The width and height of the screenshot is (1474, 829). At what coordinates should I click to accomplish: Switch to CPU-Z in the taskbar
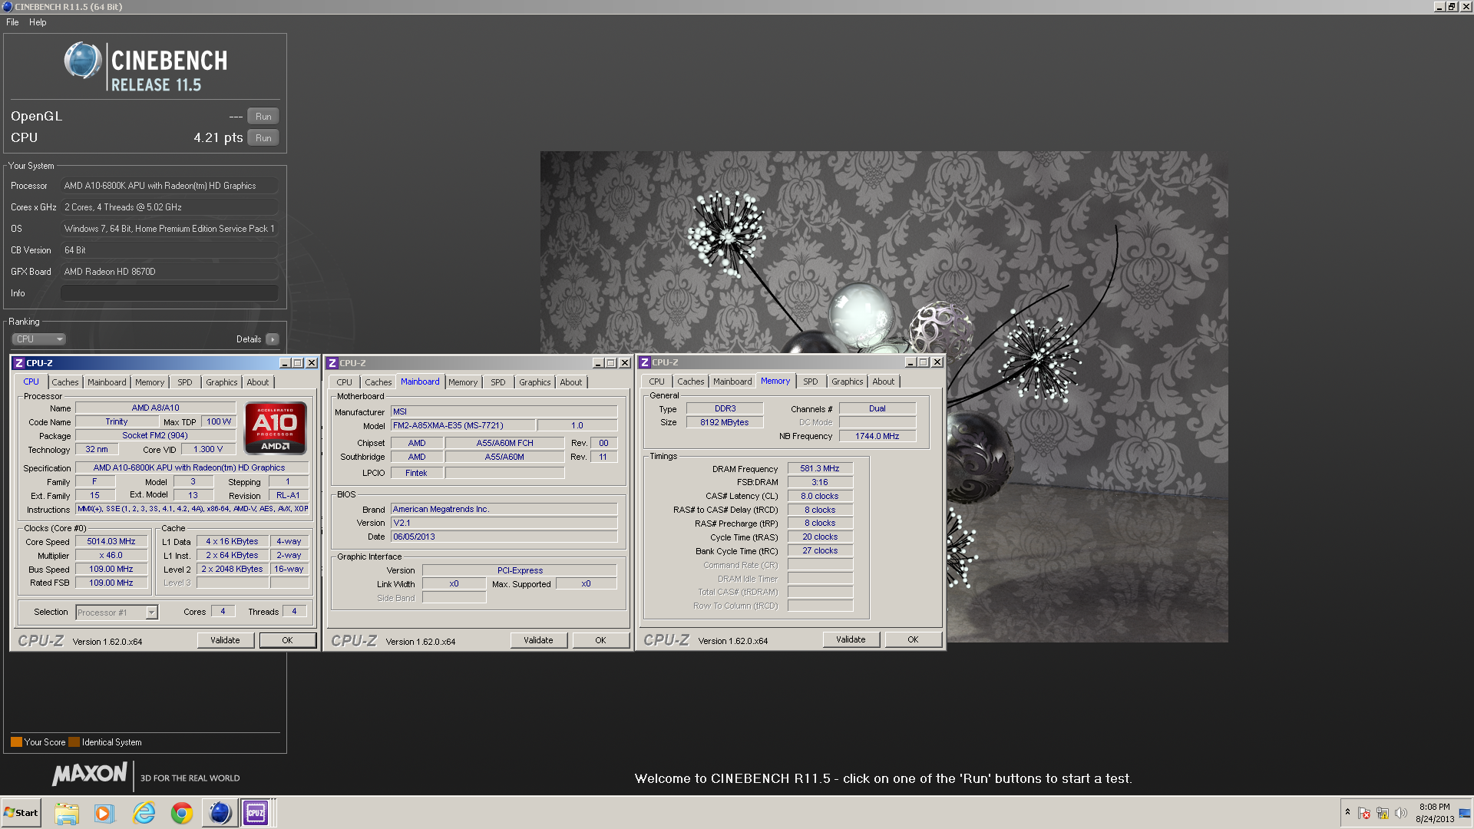coord(256,813)
